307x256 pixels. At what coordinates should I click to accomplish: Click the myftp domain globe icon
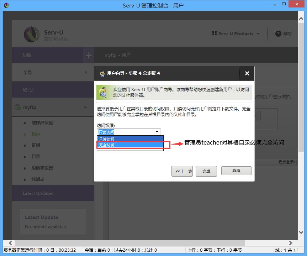18,107
